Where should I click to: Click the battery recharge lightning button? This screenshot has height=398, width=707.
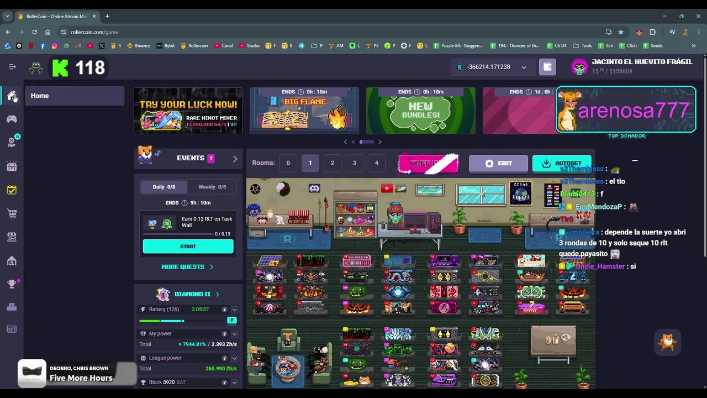point(232,321)
